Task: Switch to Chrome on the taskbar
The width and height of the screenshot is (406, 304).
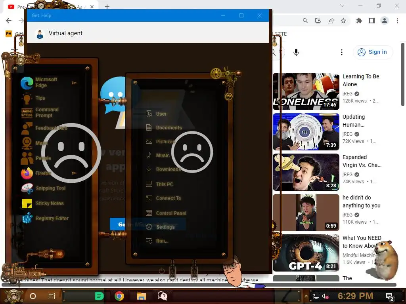Action: pos(119,296)
